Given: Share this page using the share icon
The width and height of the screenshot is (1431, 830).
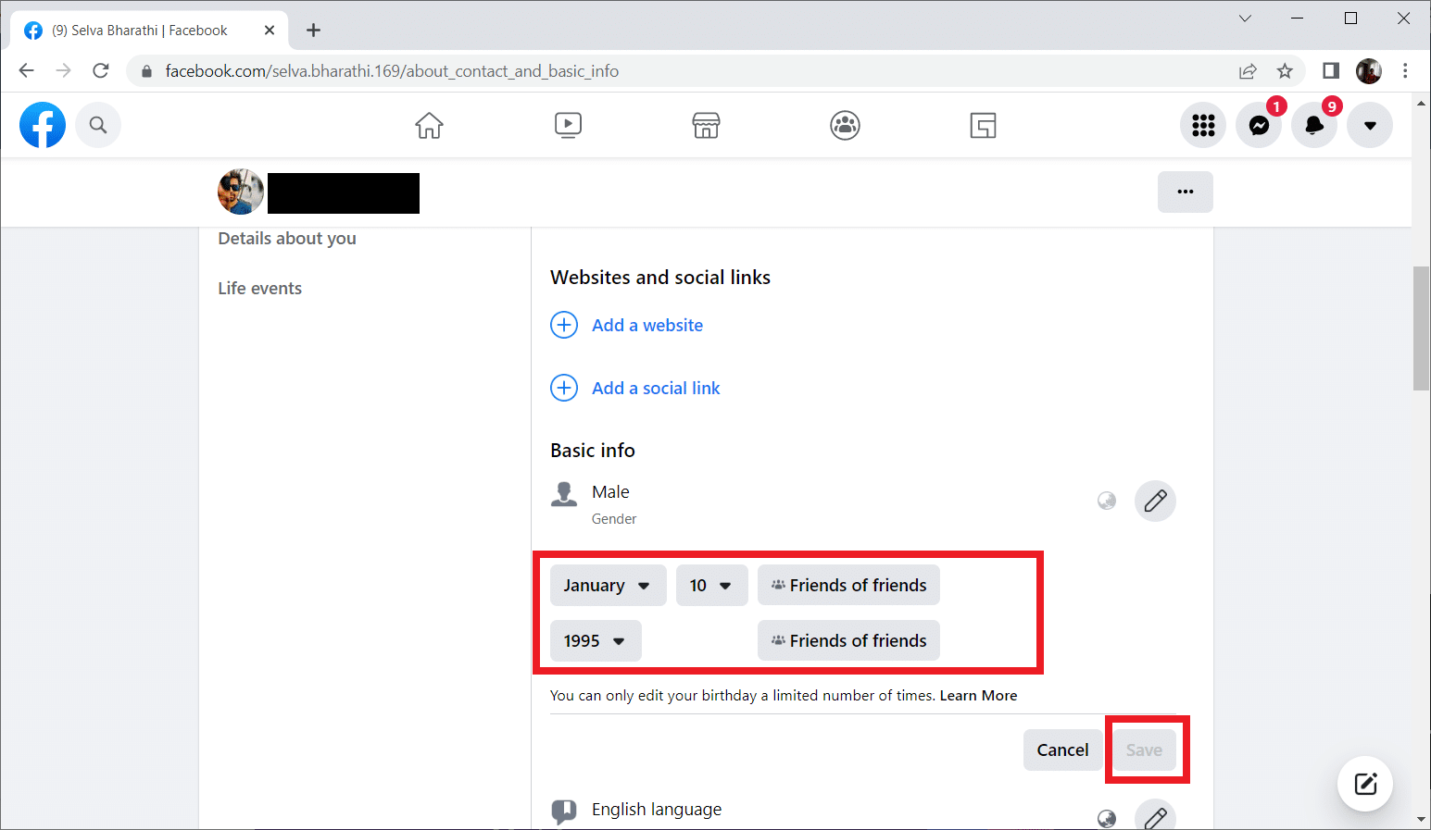Looking at the screenshot, I should (x=1248, y=71).
